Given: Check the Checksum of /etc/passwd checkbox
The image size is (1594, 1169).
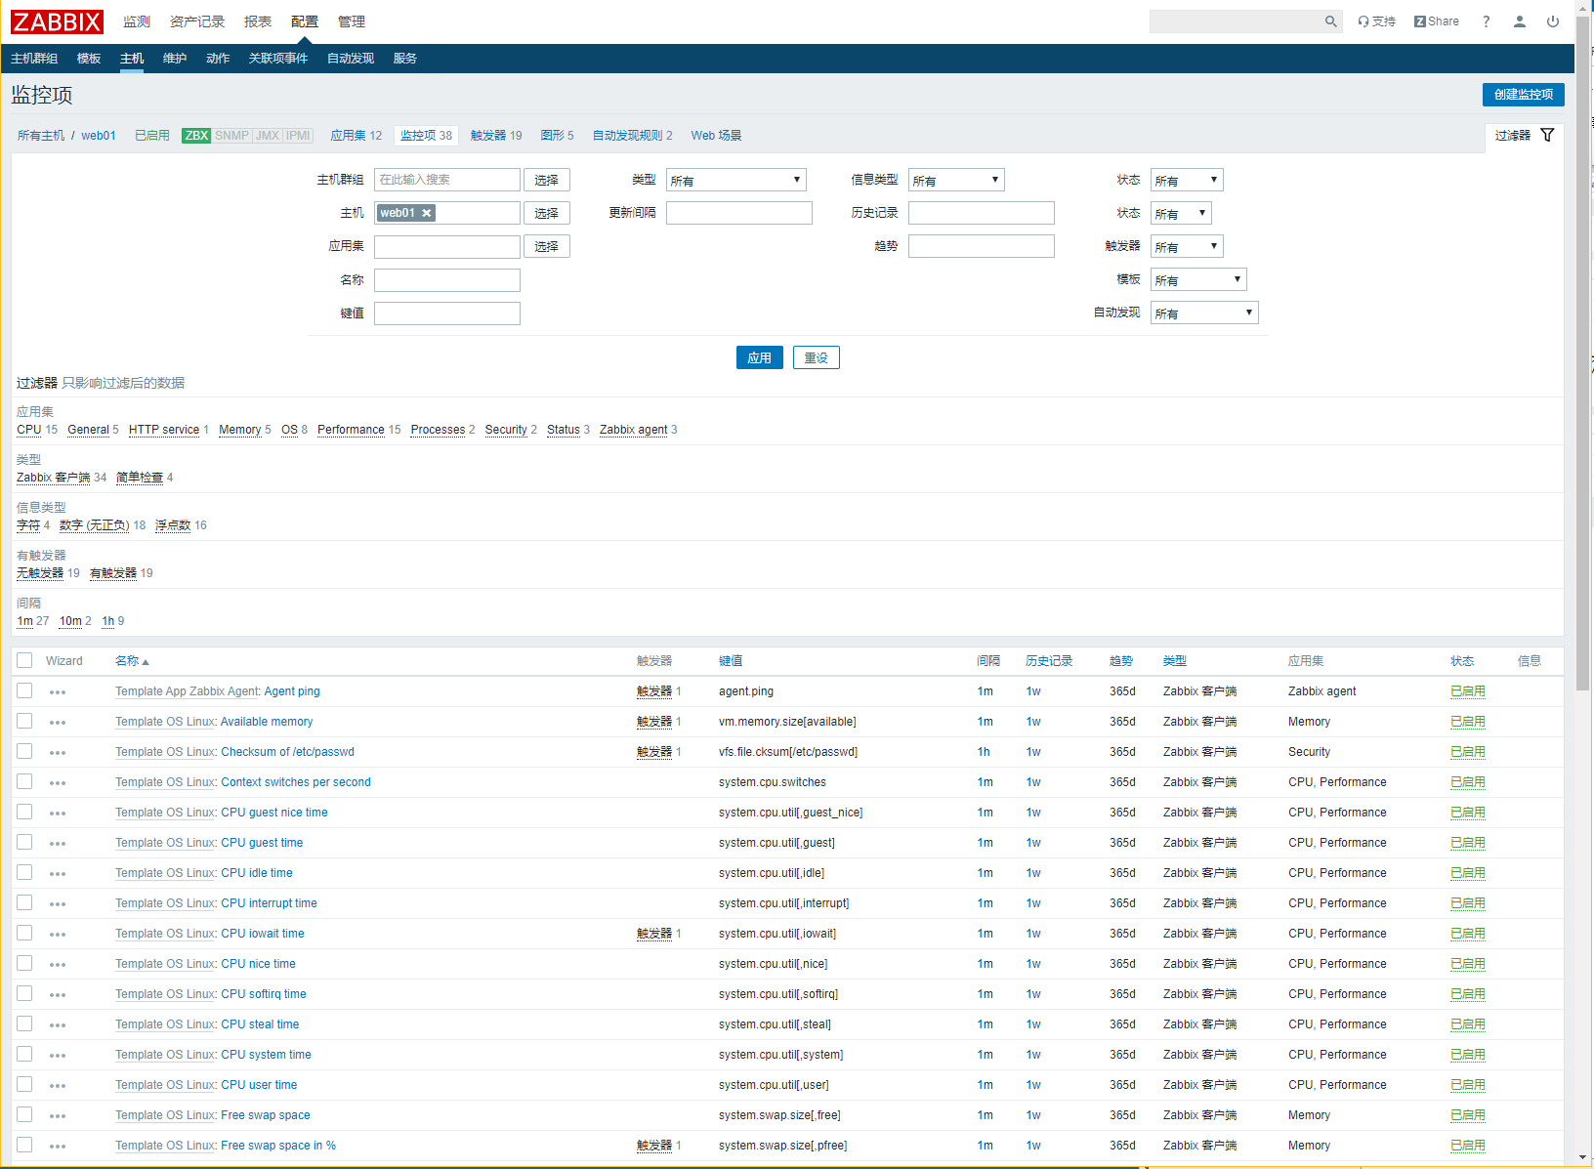Looking at the screenshot, I should pyautogui.click(x=24, y=751).
